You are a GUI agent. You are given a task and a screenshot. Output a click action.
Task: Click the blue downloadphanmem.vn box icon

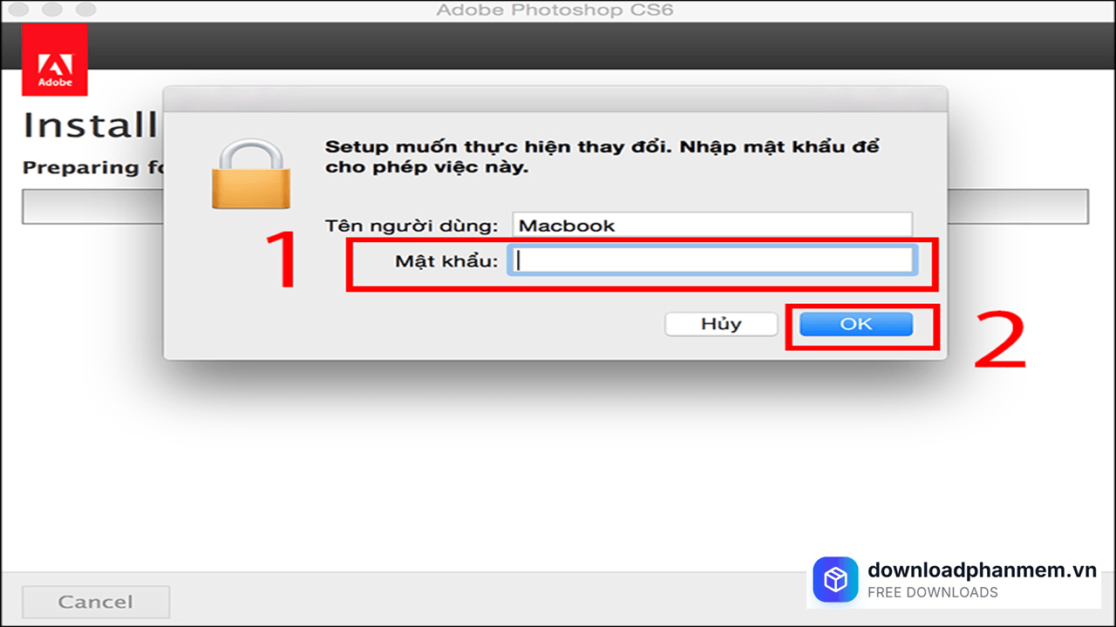[835, 578]
